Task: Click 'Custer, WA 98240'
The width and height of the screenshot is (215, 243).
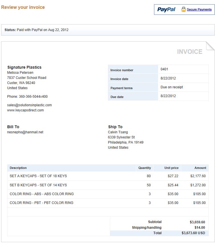Action: (21, 83)
